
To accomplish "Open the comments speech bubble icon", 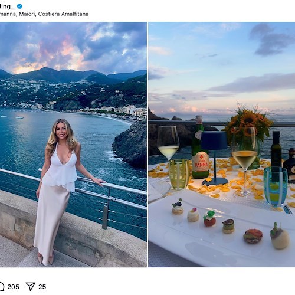I will coord(2,287).
